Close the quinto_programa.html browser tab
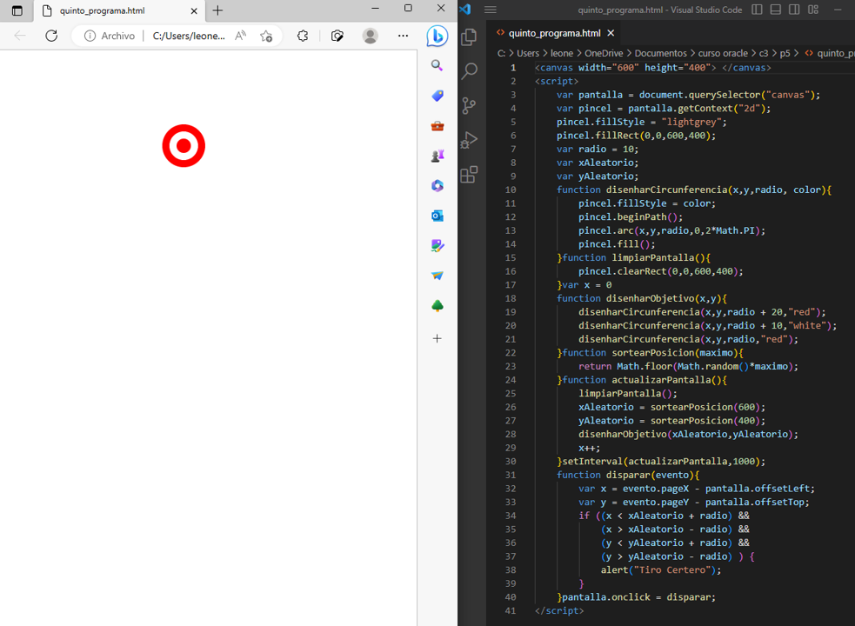 (194, 10)
